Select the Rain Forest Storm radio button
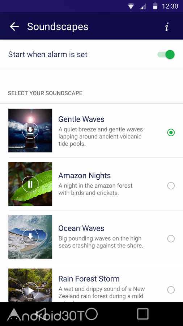The height and width of the screenshot is (326, 183). click(171, 290)
